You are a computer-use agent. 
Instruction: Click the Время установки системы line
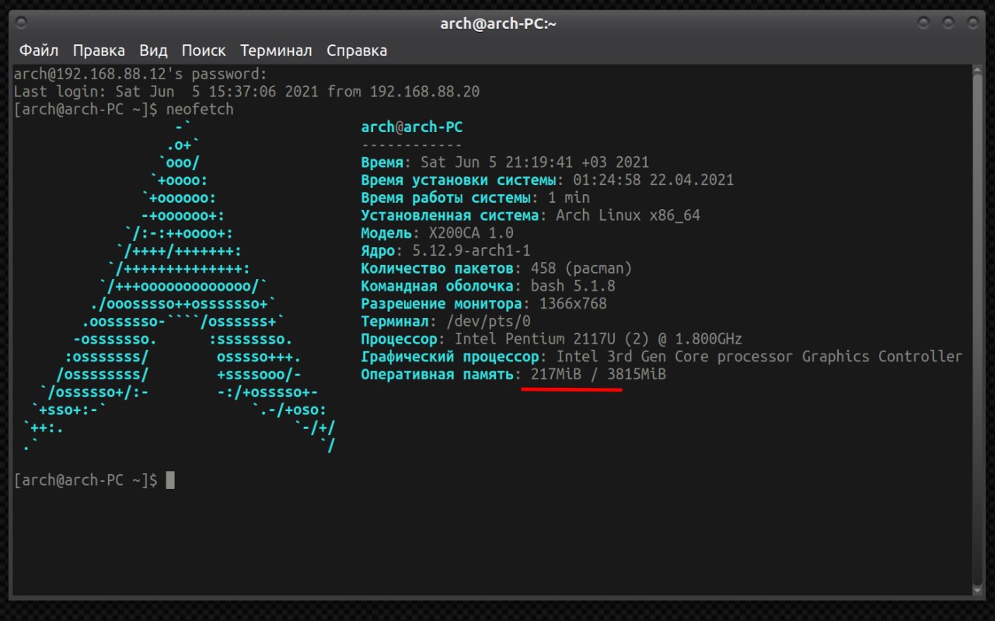(547, 180)
